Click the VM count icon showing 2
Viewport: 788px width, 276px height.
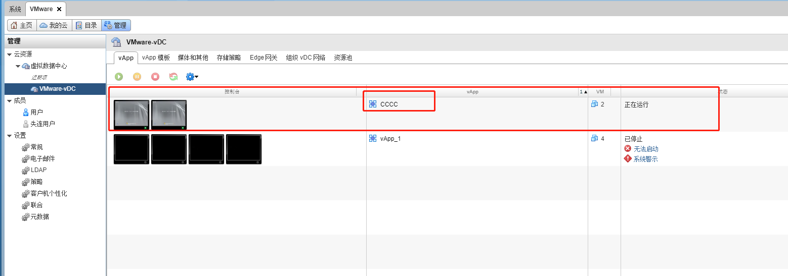point(595,104)
